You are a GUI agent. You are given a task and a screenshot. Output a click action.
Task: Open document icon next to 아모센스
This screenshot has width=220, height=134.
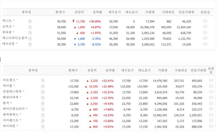tap(43, 81)
